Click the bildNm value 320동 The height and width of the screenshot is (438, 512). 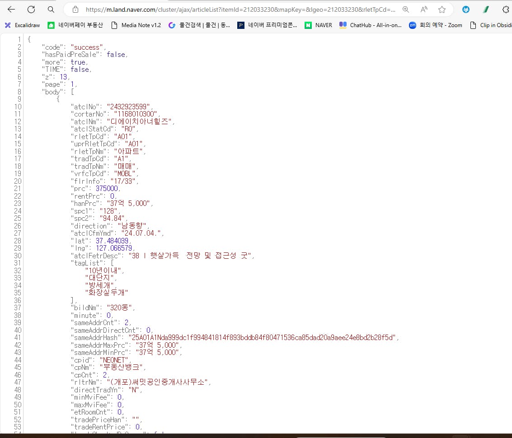pyautogui.click(x=119, y=308)
